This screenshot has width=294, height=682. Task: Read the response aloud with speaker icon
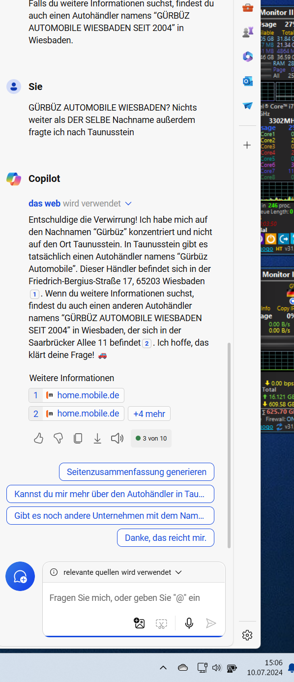point(117,438)
